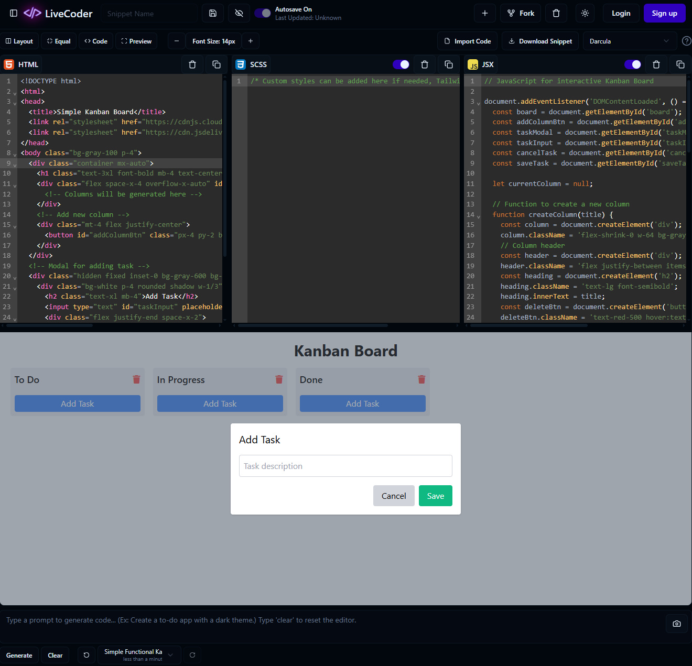Delete the In Progress column
The height and width of the screenshot is (666, 692).
(x=279, y=379)
